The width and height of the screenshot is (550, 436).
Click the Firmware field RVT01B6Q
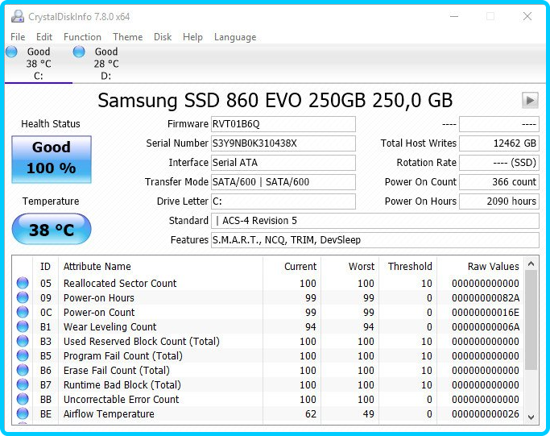click(283, 124)
